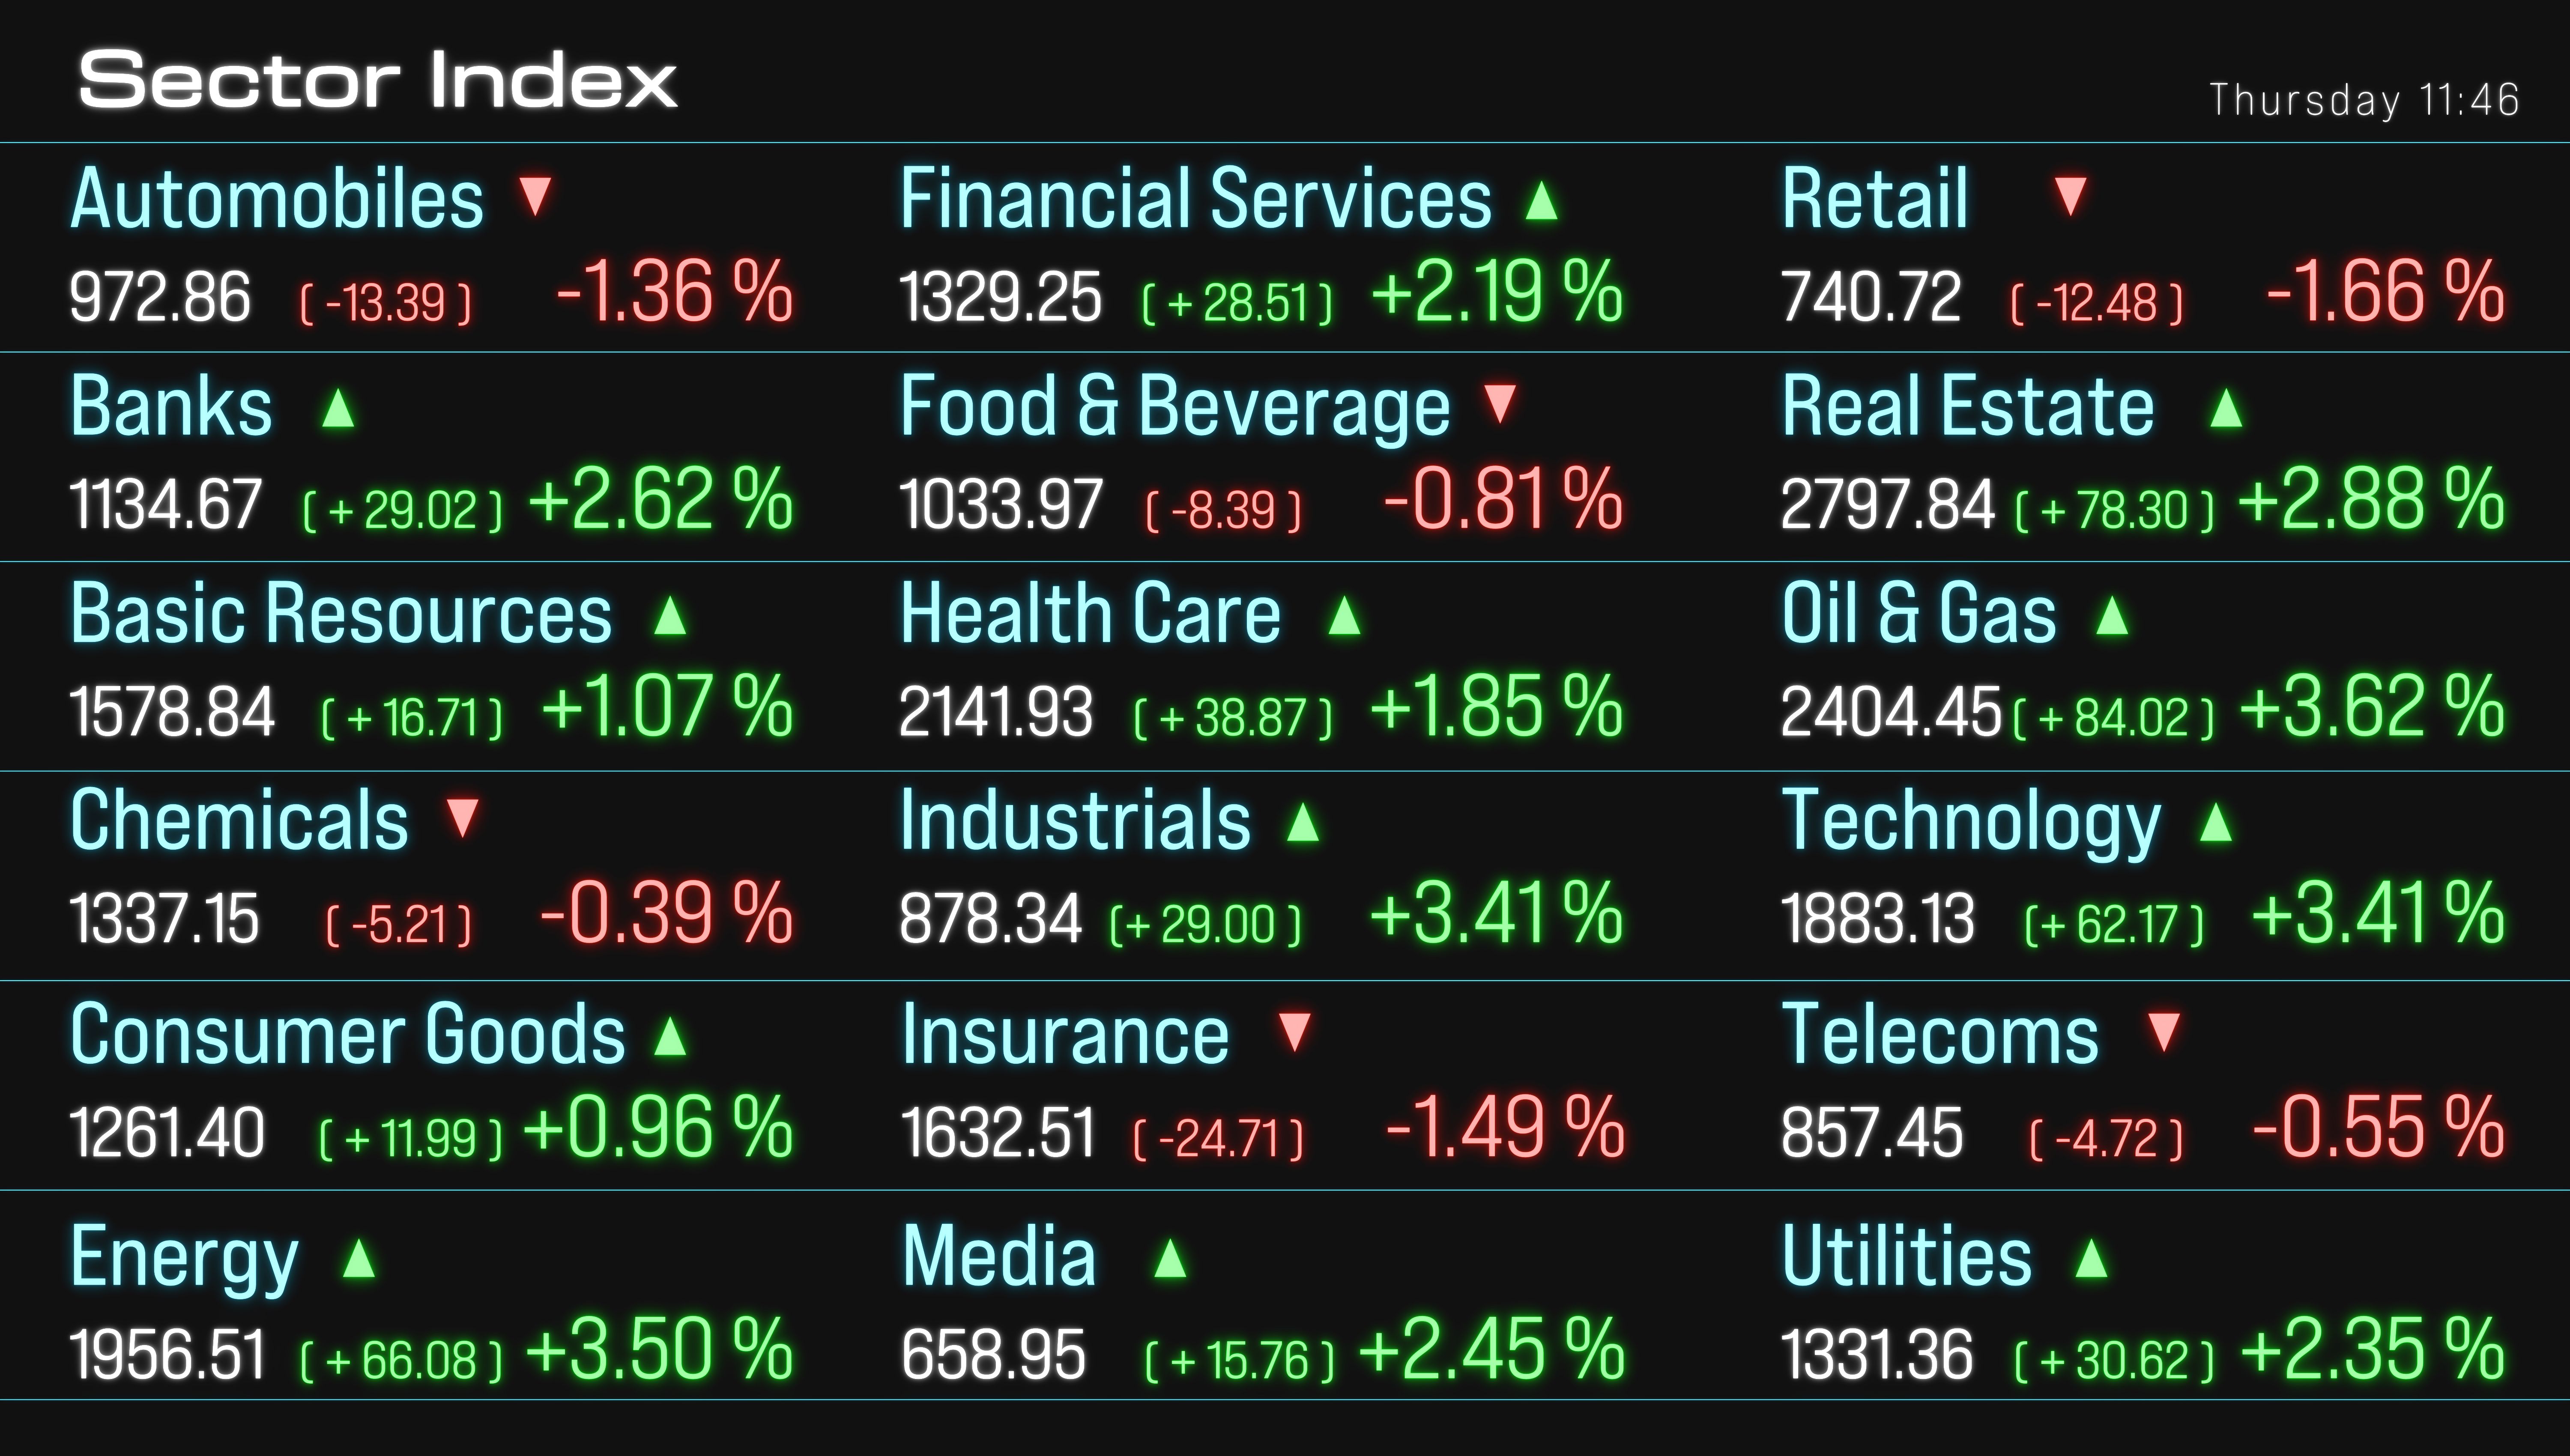Click the Basic Resources index value 1578.84
The width and height of the screenshot is (2570, 1456).
172,712
